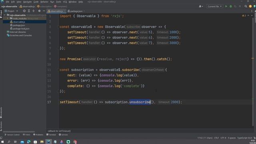Collapse the Observable callback fold at line 3
The height and width of the screenshot is (144, 256).
[x=58, y=27]
